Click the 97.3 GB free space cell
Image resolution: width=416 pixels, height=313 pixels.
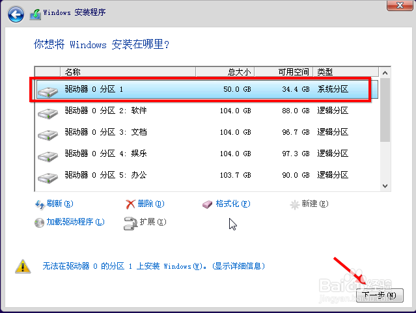(296, 154)
